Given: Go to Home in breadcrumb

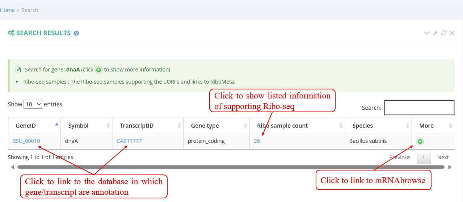Looking at the screenshot, I should (x=7, y=10).
